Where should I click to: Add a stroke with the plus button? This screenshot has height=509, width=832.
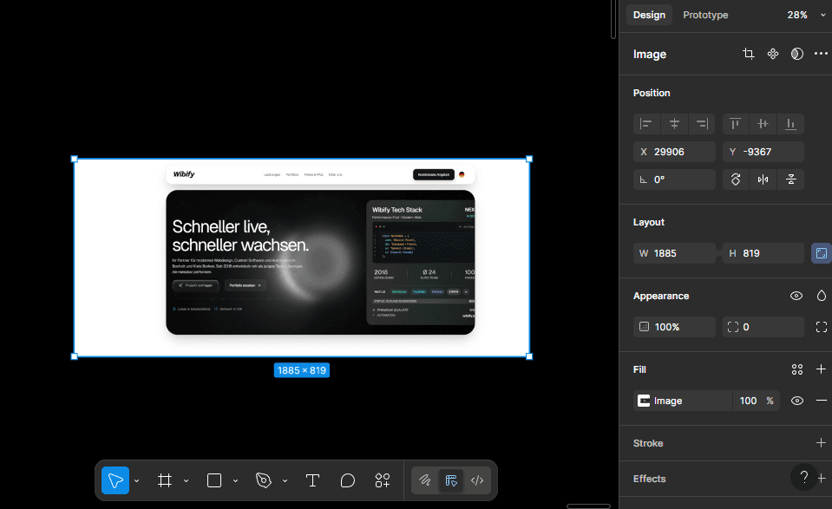point(820,443)
